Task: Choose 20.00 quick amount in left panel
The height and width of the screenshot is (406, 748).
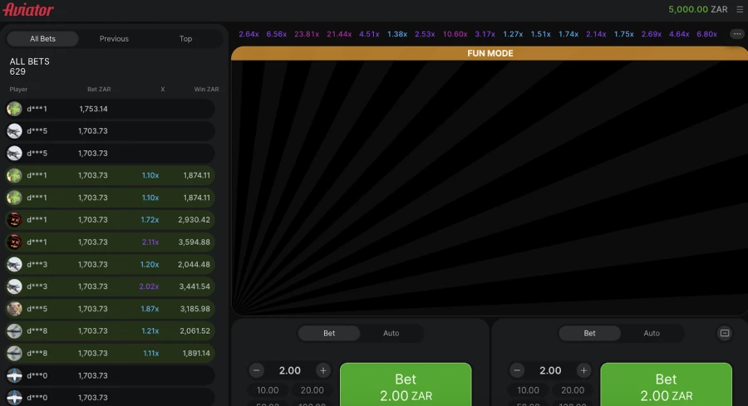Action: coord(312,390)
